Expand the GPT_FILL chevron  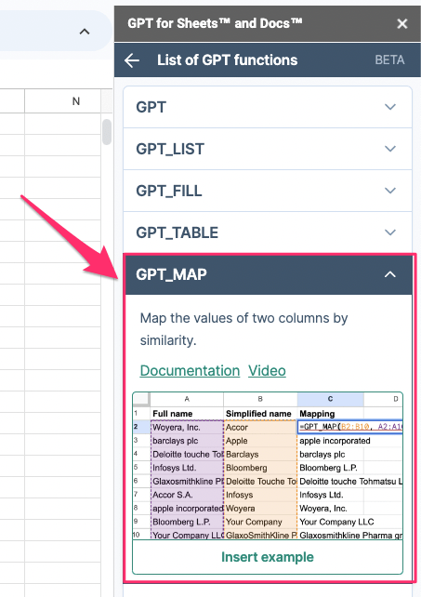click(x=390, y=191)
